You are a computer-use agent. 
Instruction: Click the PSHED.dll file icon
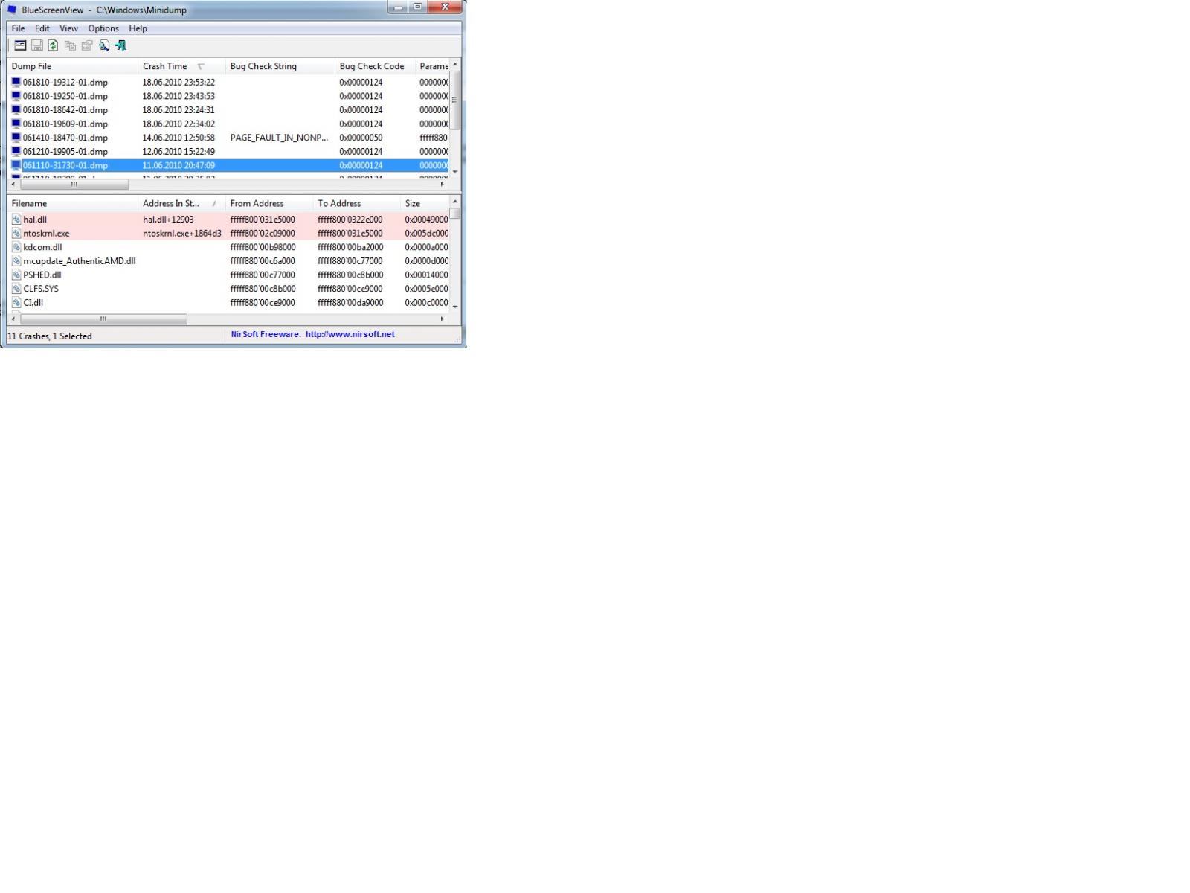click(16, 275)
